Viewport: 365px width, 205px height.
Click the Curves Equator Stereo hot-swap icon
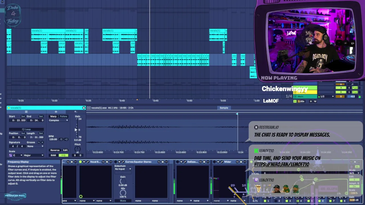click(159, 162)
